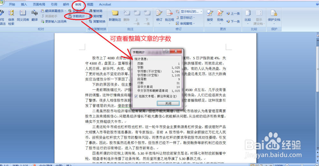Expand the 修订 button dropdown arrow
Image resolution: width=319 pixels, height=166 pixels.
pyautogui.click(x=159, y=24)
